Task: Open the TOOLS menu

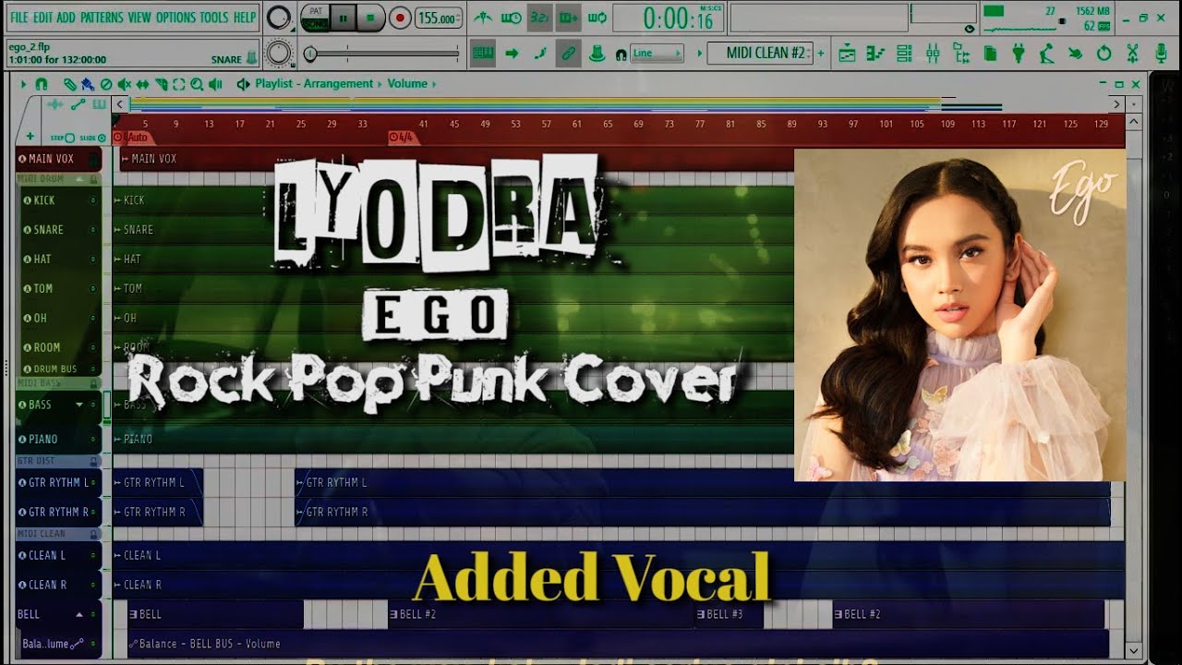Action: (x=214, y=18)
